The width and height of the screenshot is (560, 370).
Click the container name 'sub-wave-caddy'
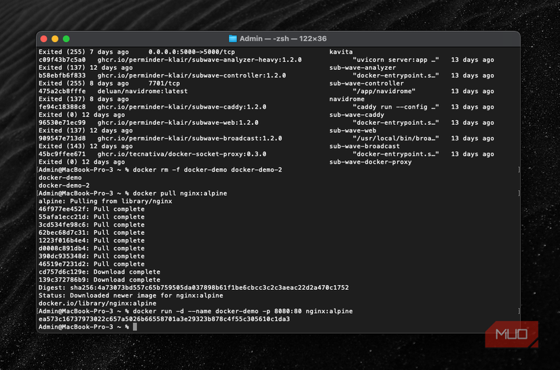[x=357, y=115]
